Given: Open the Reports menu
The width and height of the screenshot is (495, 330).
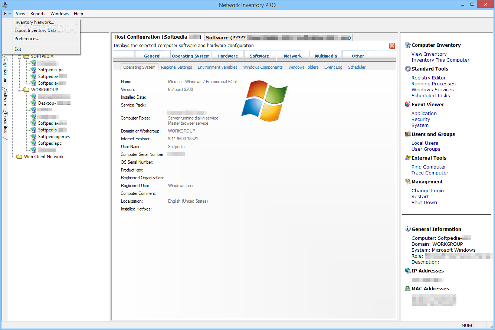Looking at the screenshot, I should (38, 14).
